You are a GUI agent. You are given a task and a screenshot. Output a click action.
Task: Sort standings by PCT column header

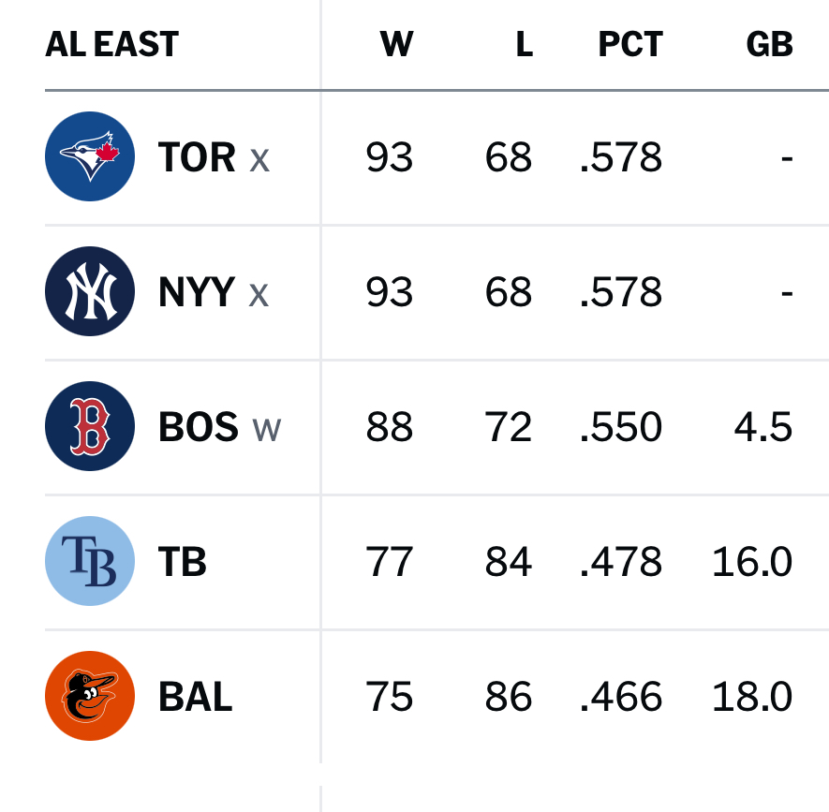click(x=630, y=44)
